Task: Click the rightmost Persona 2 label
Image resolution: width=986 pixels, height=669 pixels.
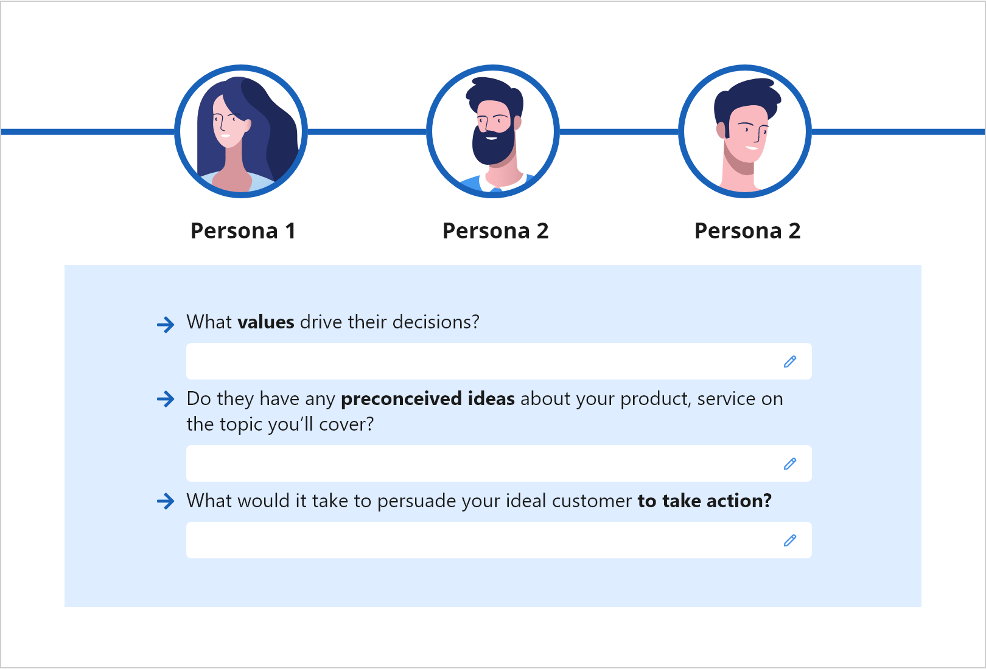Action: pyautogui.click(x=747, y=231)
